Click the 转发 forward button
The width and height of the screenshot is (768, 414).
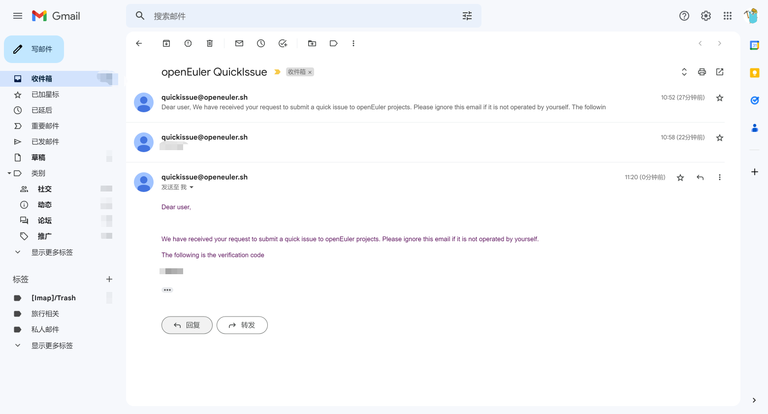pos(242,325)
